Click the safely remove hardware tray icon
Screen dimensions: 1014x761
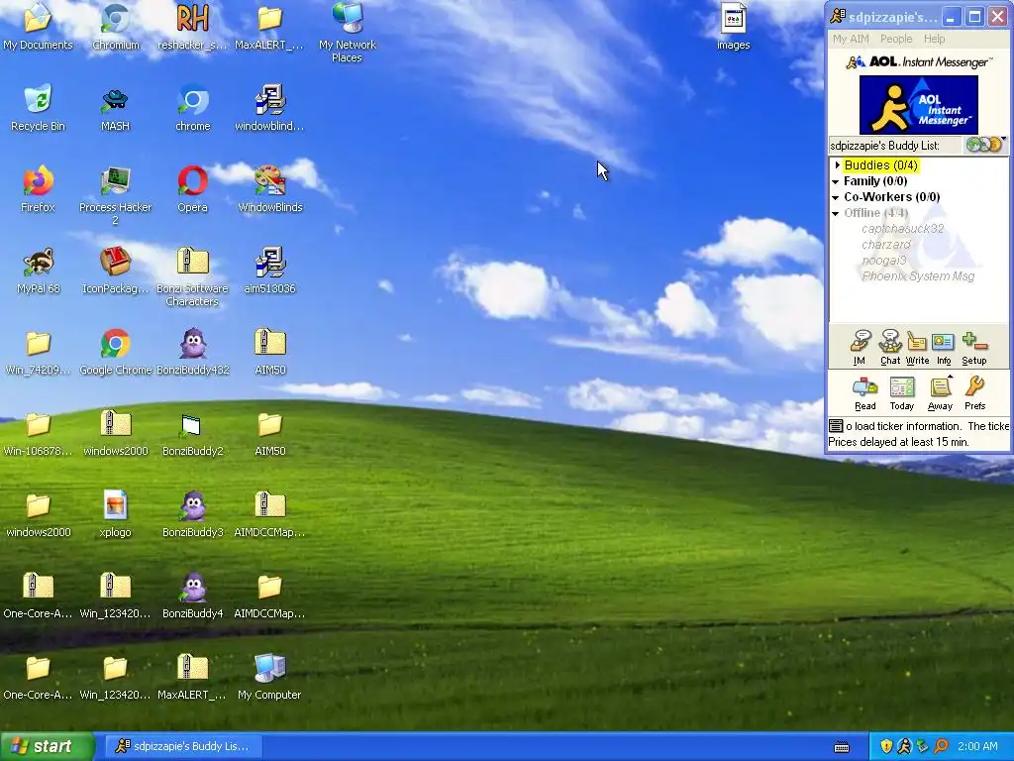(x=922, y=746)
